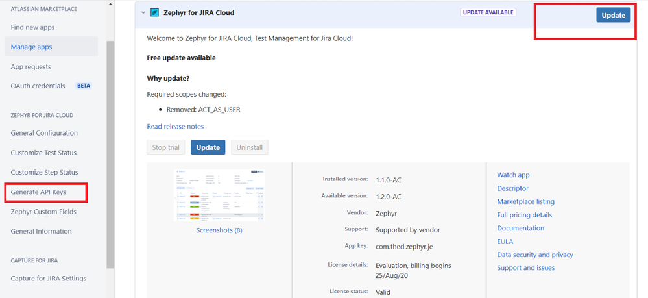Collapse the Zephyr for JIRA Cloud row
Image resolution: width=648 pixels, height=298 pixels.
click(x=143, y=13)
